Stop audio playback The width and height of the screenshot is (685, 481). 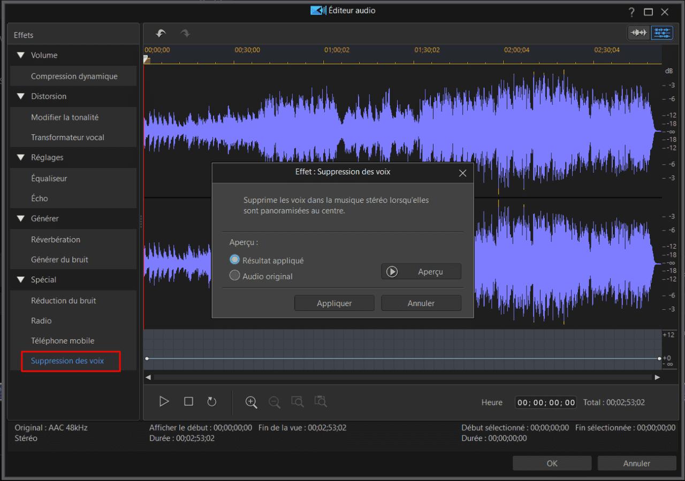click(x=188, y=401)
